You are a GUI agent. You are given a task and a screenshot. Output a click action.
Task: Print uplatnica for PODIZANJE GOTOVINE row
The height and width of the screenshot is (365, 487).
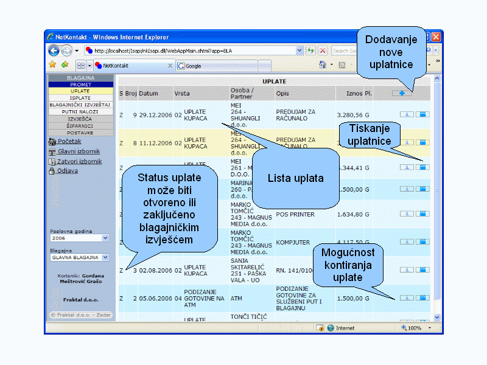[422, 297]
